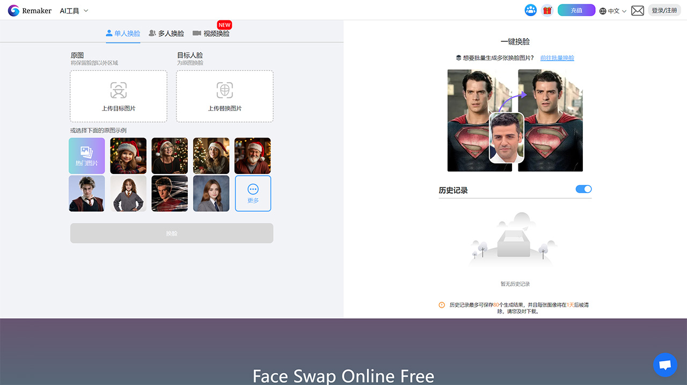Click the Remaker logo icon

[x=12, y=10]
